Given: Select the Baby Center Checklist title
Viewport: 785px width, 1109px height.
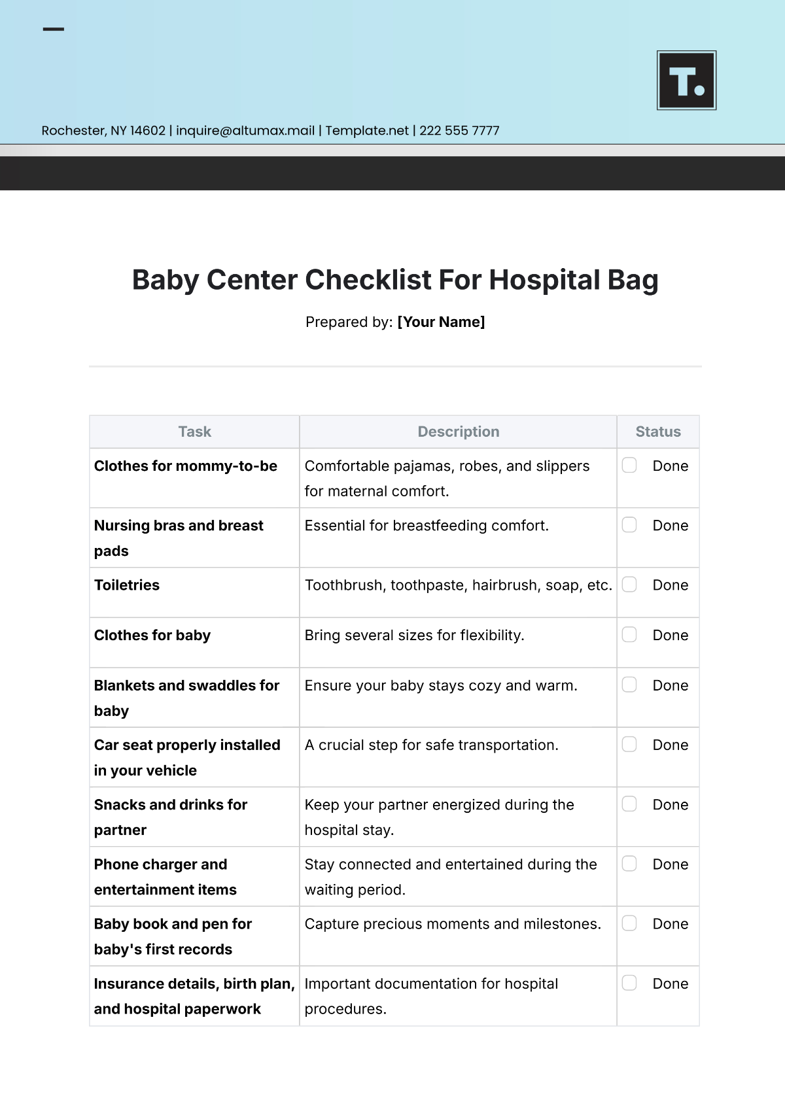Looking at the screenshot, I should pos(395,280).
